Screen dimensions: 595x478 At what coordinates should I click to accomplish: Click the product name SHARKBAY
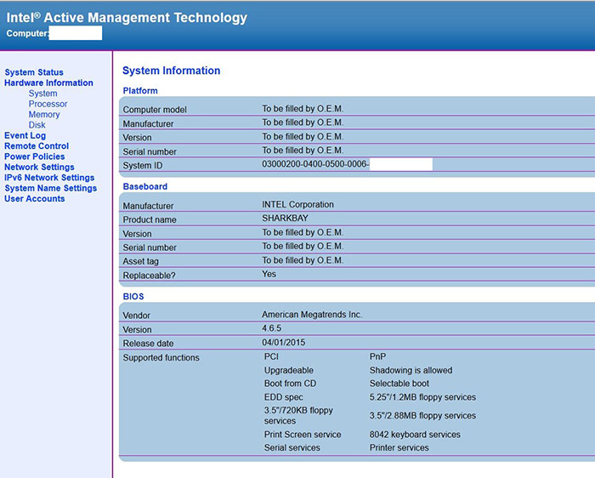[285, 219]
